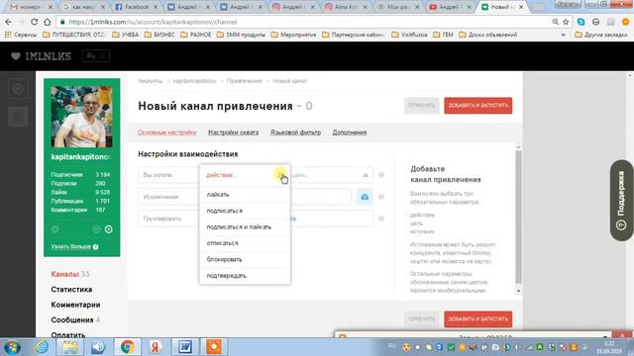Click browser home icon
Screen dimensions: 634x356
point(48,22)
